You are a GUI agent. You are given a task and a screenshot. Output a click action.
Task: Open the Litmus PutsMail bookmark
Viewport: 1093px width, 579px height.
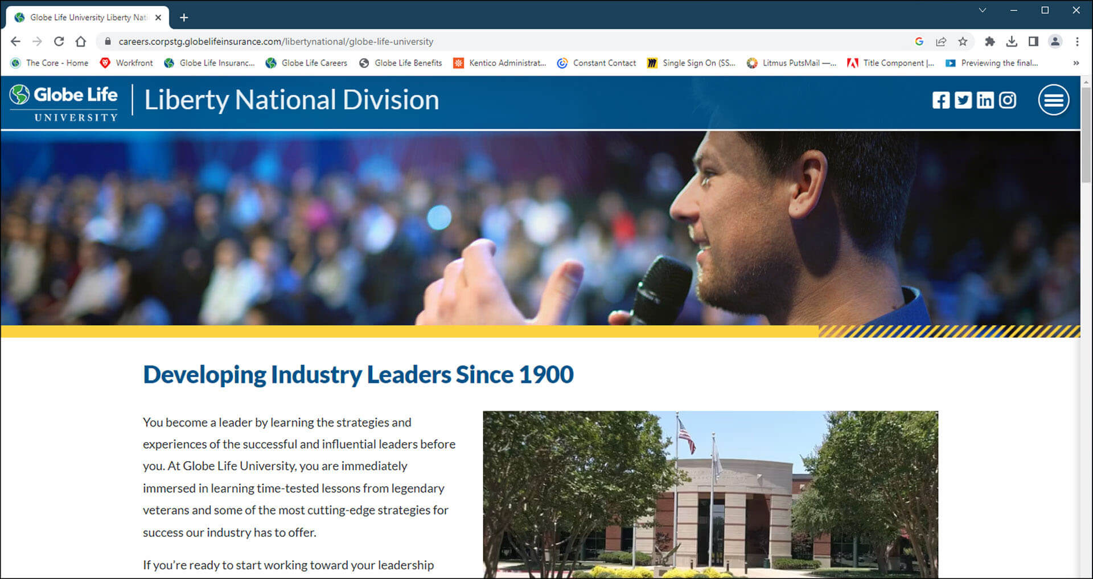click(792, 63)
